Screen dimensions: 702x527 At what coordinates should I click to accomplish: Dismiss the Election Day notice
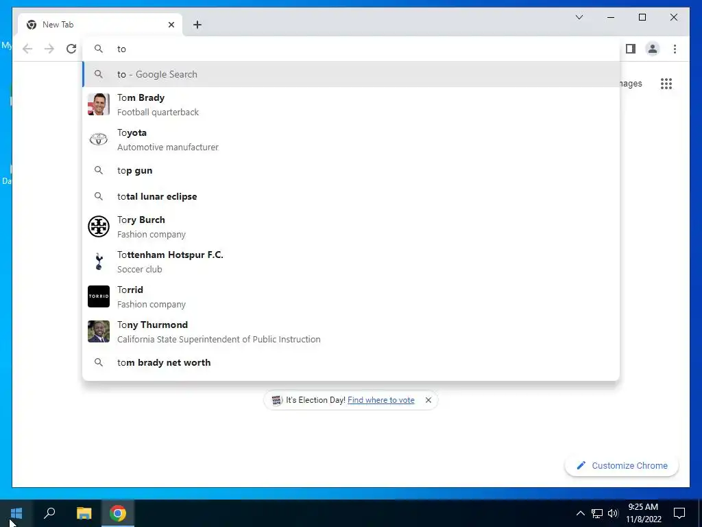pos(428,400)
